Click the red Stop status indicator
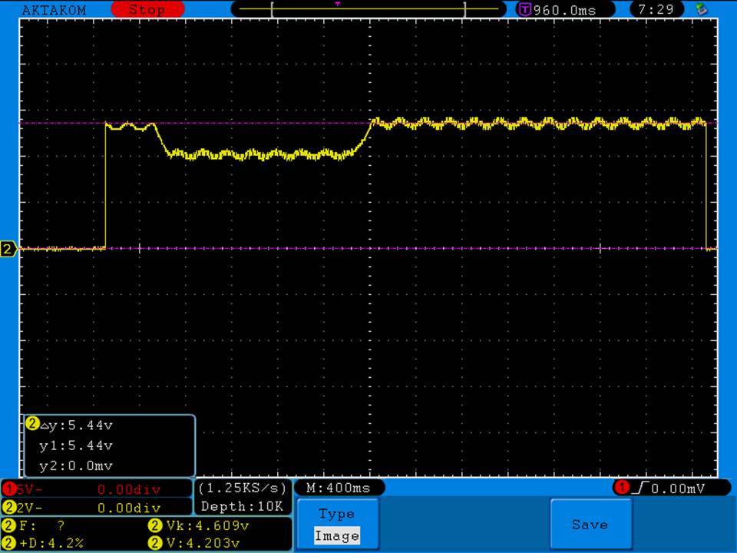 click(x=147, y=10)
